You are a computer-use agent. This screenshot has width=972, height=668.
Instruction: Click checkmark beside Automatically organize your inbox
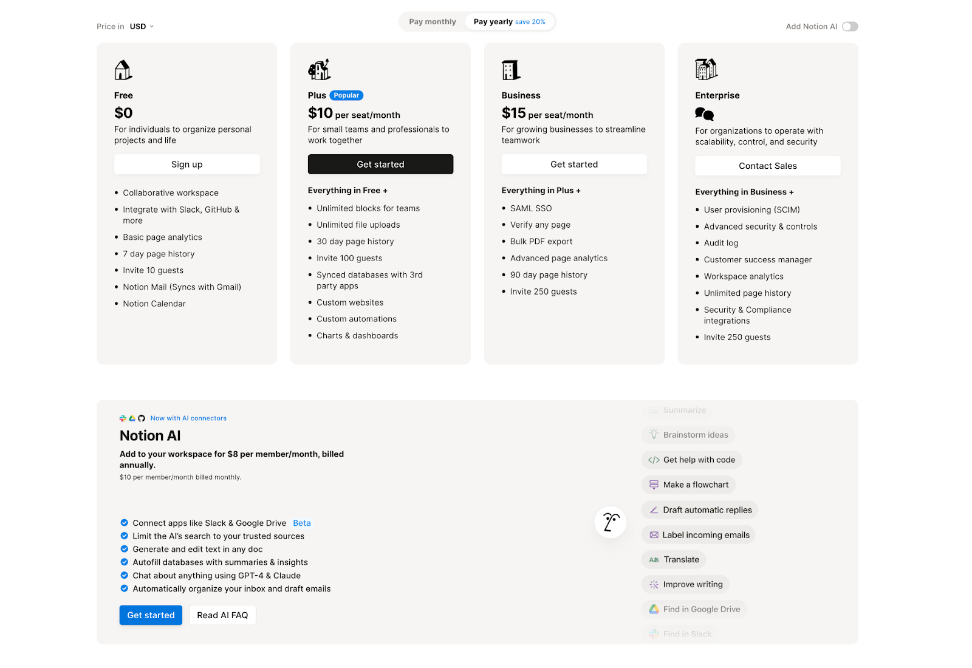tap(124, 588)
